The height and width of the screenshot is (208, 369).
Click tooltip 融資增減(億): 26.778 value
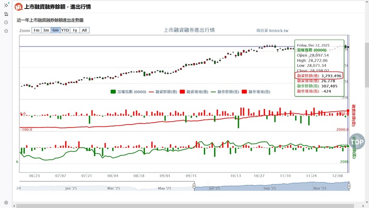(316, 81)
